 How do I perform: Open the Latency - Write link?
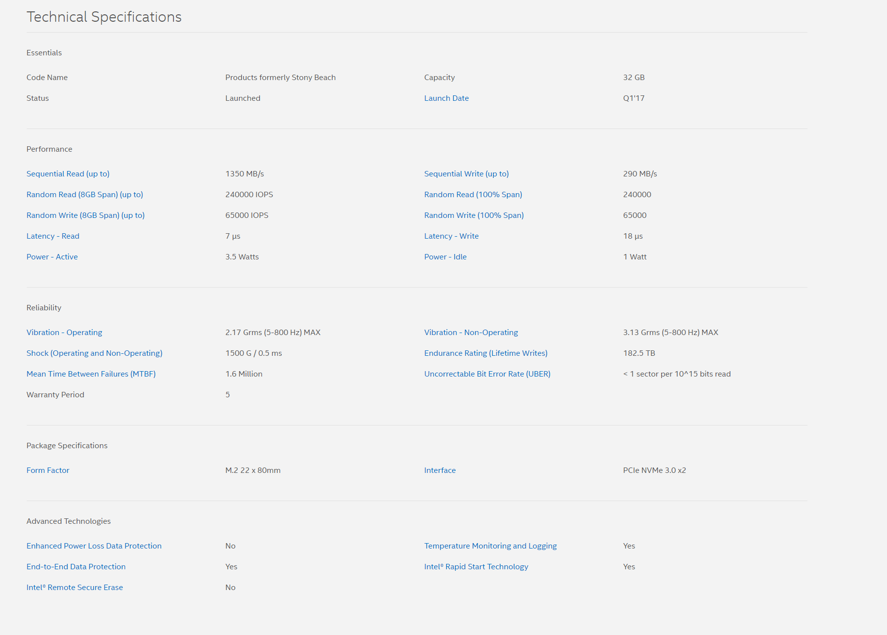click(451, 236)
